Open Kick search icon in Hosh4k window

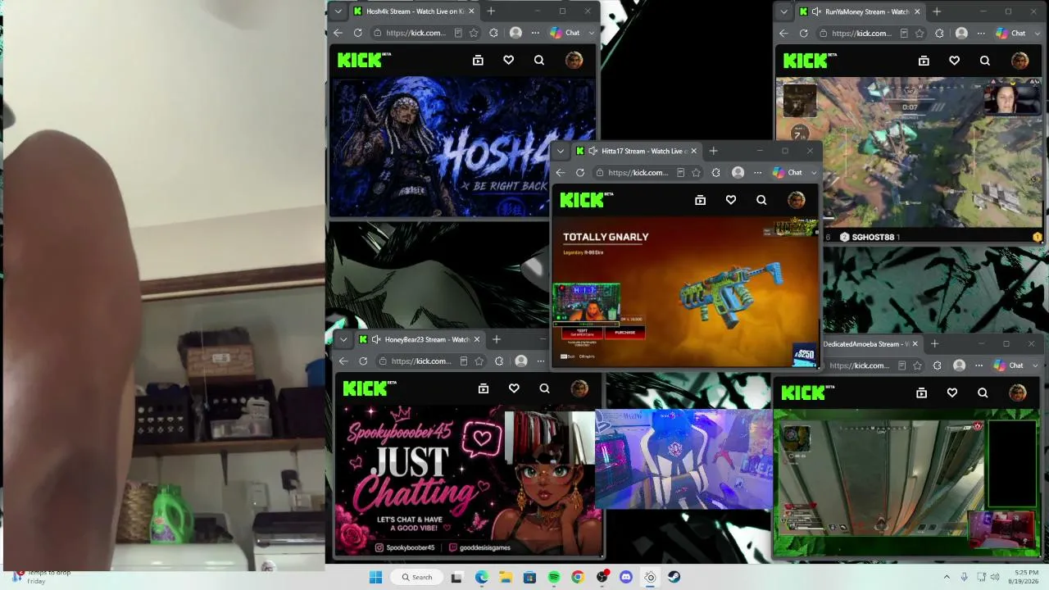pyautogui.click(x=538, y=60)
